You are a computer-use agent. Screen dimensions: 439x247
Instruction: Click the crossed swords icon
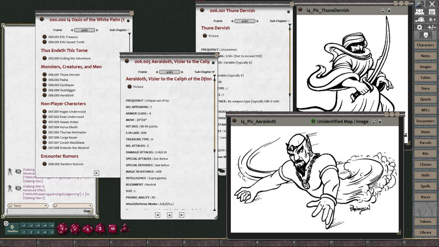pos(432,4)
